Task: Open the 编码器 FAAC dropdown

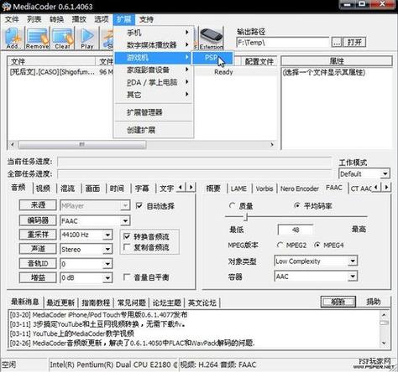Action: click(x=125, y=221)
